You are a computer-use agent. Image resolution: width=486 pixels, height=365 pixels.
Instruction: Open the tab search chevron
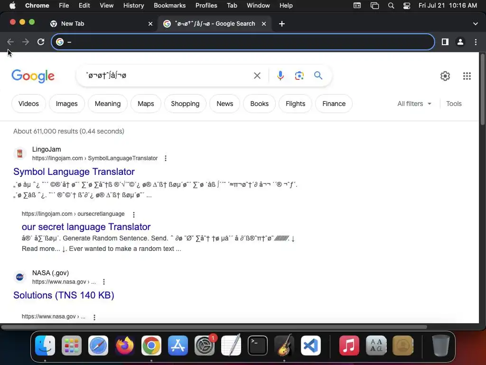[476, 24]
